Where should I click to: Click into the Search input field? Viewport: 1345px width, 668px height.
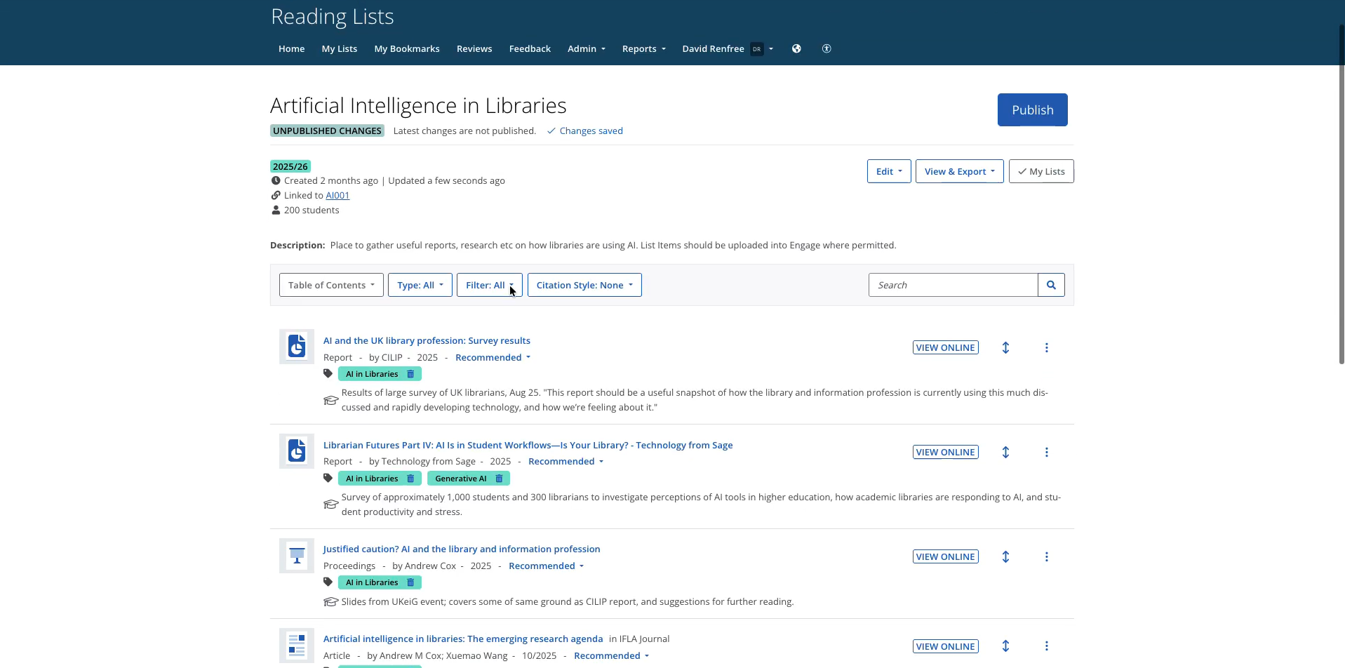click(953, 285)
